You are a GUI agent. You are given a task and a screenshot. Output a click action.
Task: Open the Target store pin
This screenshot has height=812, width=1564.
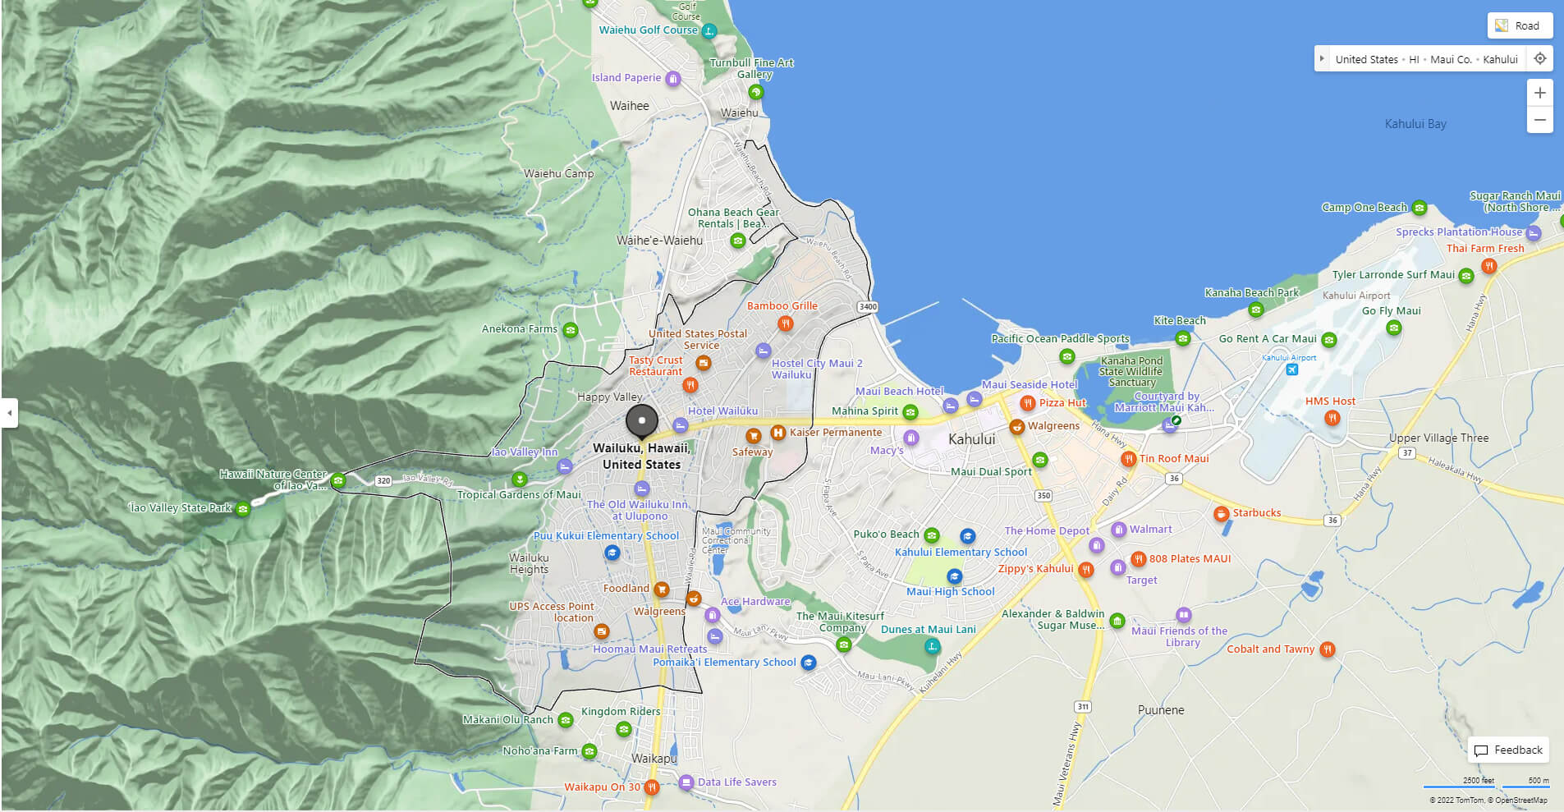1120,567
